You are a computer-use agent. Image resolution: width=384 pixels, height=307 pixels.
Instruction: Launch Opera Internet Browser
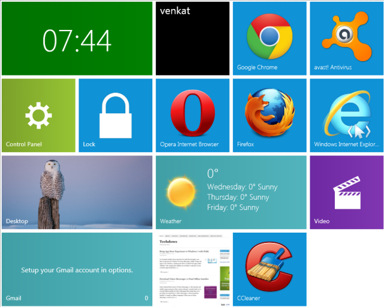pyautogui.click(x=193, y=115)
